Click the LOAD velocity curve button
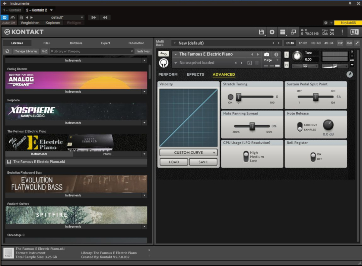 pyautogui.click(x=174, y=162)
